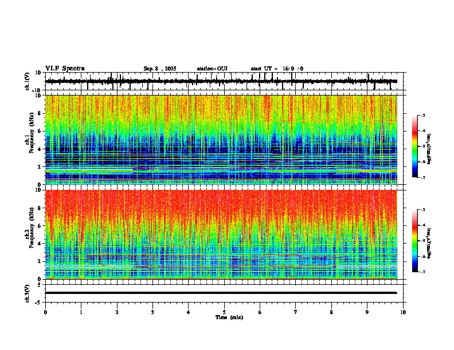The height and width of the screenshot is (350, 454).
Task: Click the time axis tick label '7'
Action: coord(296,312)
